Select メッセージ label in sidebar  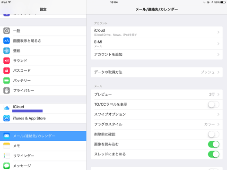click(x=22, y=166)
